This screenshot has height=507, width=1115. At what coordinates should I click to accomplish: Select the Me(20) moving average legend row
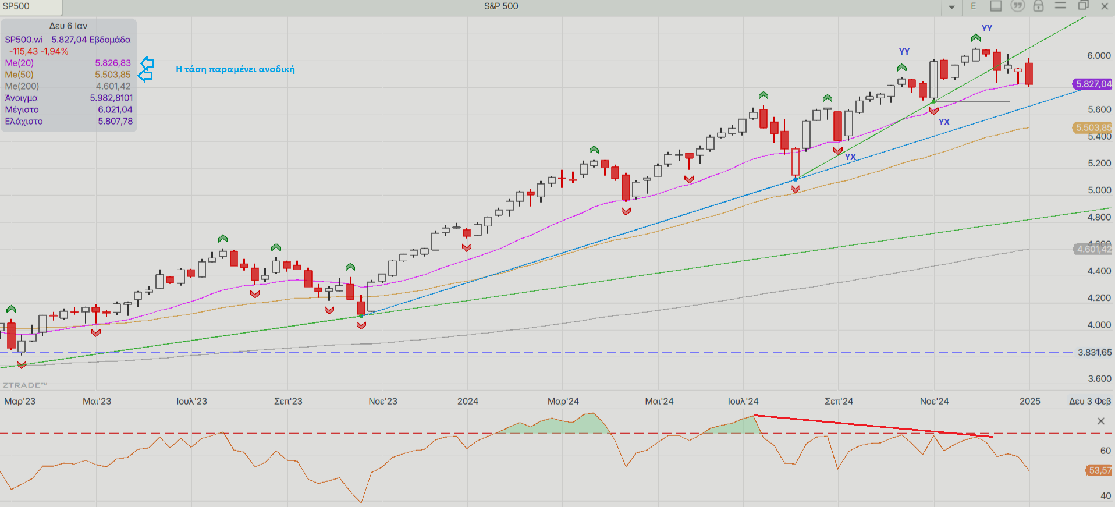click(68, 63)
